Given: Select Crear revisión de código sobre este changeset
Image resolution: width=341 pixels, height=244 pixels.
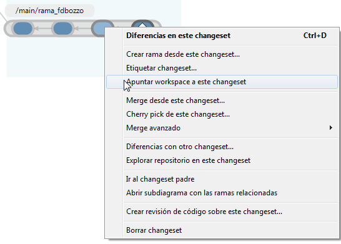Looking at the screenshot, I should click(222, 212).
